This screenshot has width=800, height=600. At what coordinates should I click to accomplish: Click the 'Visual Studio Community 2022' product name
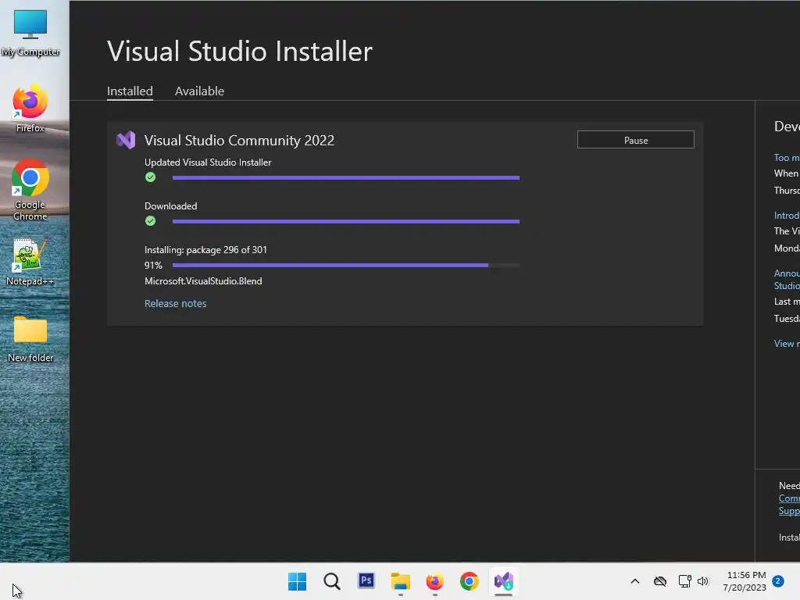239,141
